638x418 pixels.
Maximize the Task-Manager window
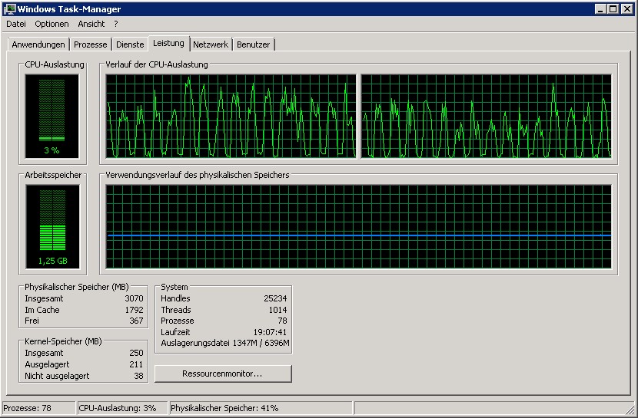point(613,9)
